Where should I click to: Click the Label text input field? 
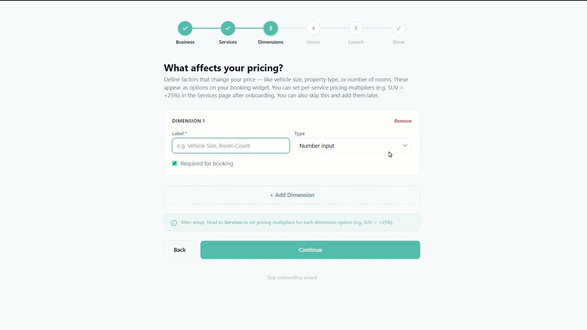click(x=231, y=146)
